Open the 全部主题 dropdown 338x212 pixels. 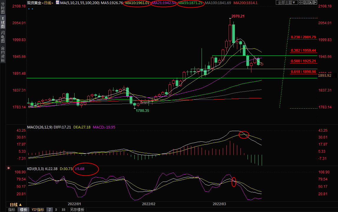point(287,2)
